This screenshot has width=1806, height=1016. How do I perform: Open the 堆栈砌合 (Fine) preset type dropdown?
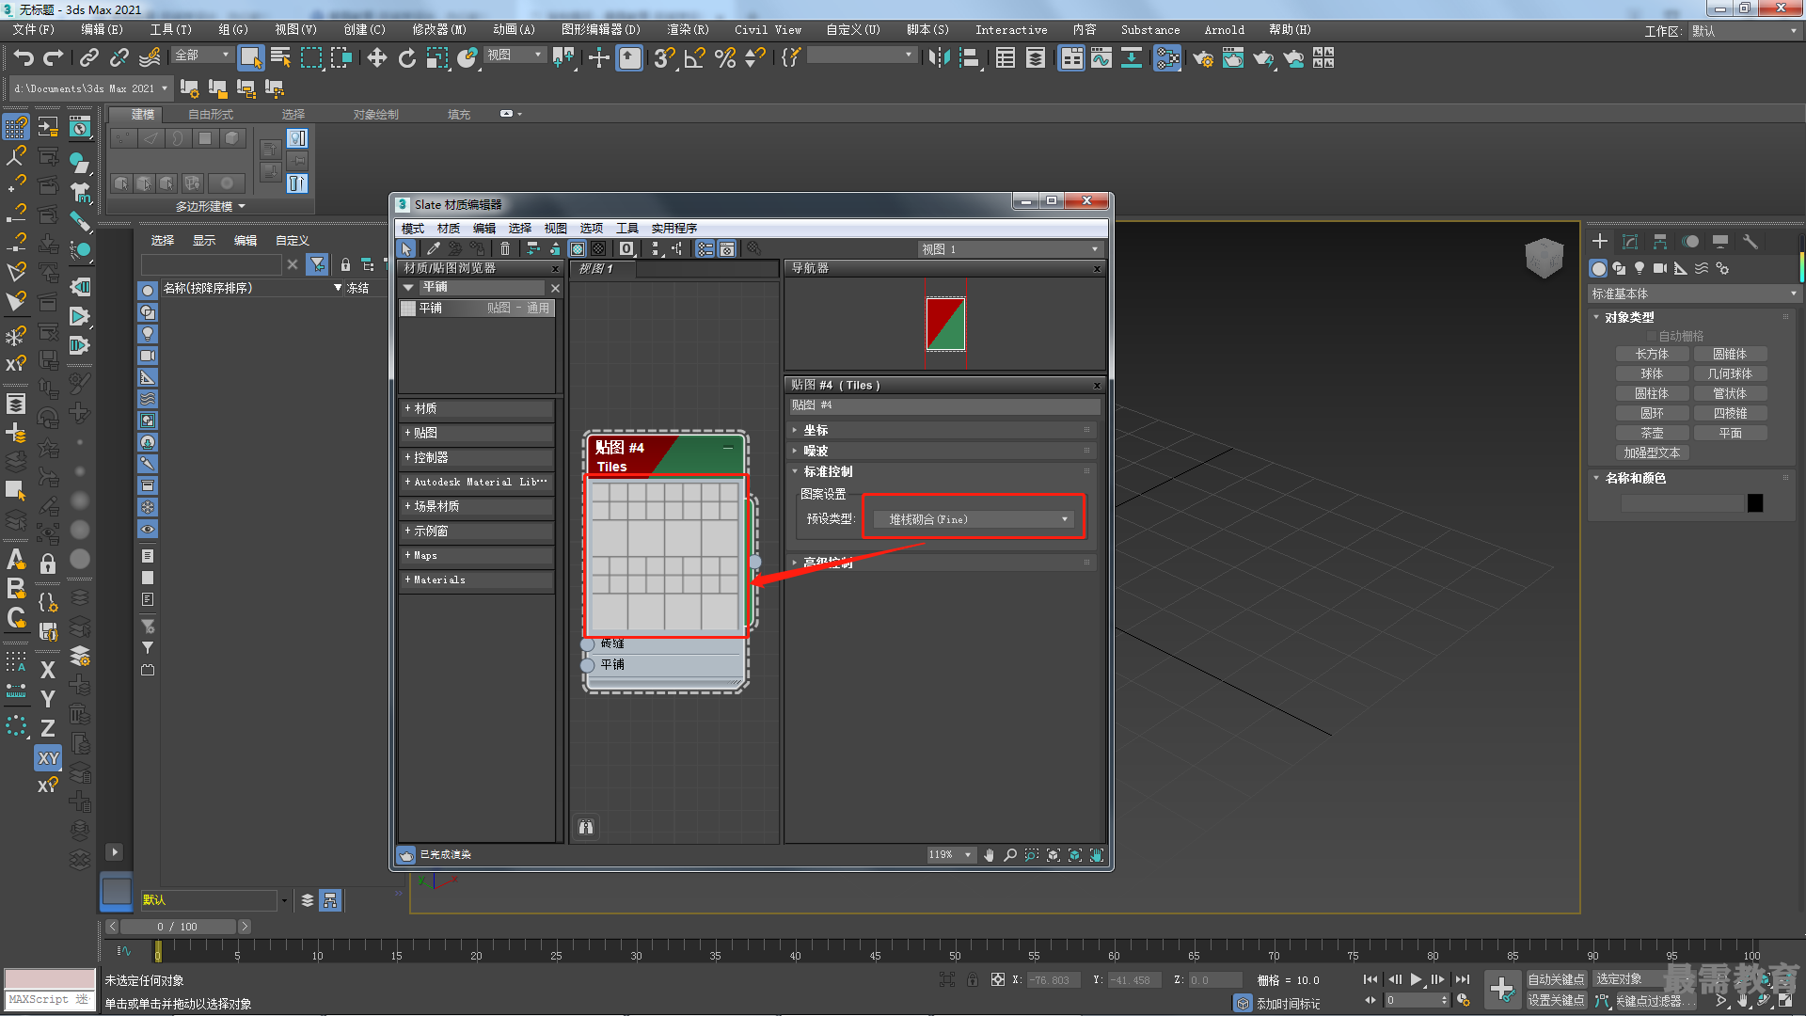(x=974, y=519)
